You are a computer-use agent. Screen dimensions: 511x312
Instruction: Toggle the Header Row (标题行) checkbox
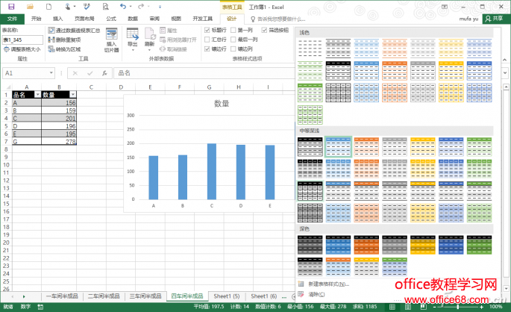pyautogui.click(x=207, y=31)
